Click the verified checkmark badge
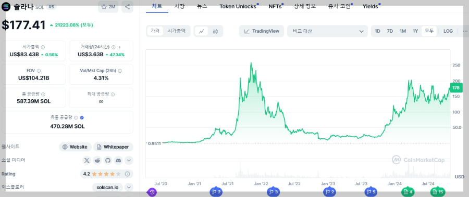This screenshot has width=469, height=197. (82, 117)
